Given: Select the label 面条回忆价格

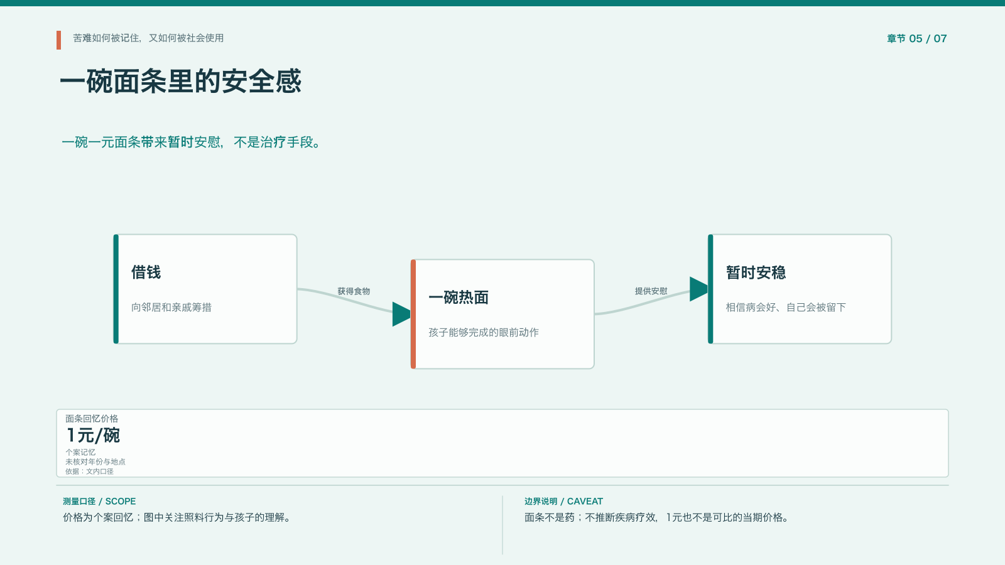Looking at the screenshot, I should (x=92, y=419).
